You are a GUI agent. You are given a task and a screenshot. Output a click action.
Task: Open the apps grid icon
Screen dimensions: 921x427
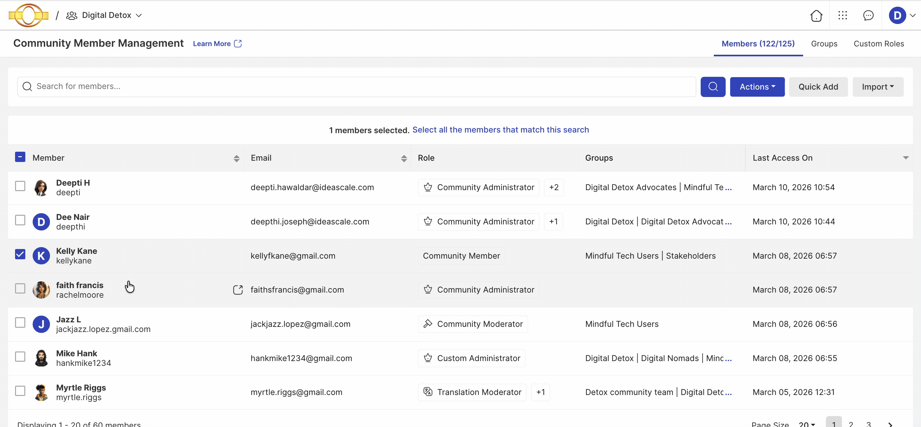(842, 15)
